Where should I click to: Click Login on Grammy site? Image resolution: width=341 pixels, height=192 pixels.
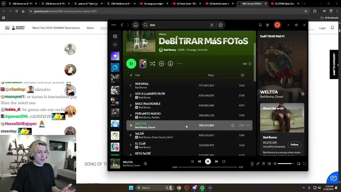click(322, 28)
